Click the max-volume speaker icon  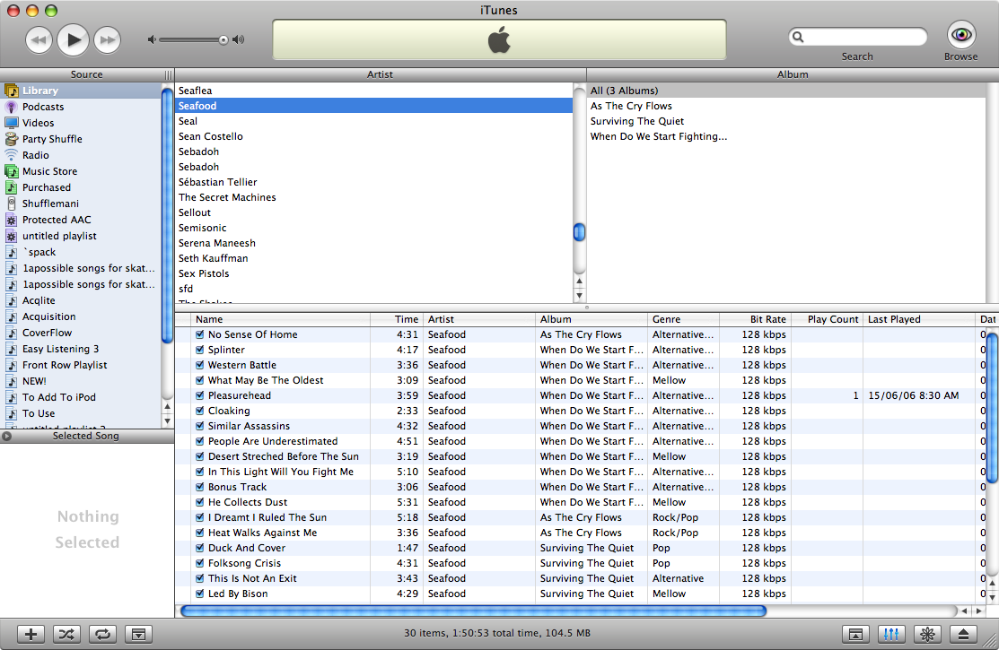238,40
